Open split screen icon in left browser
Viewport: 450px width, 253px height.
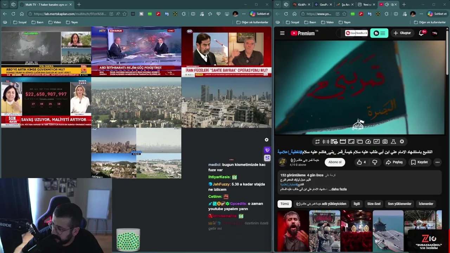point(193,14)
